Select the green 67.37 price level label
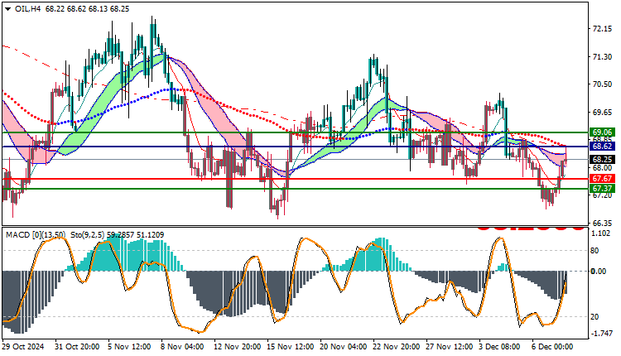Viewport: 621px width, 356px height. point(602,189)
